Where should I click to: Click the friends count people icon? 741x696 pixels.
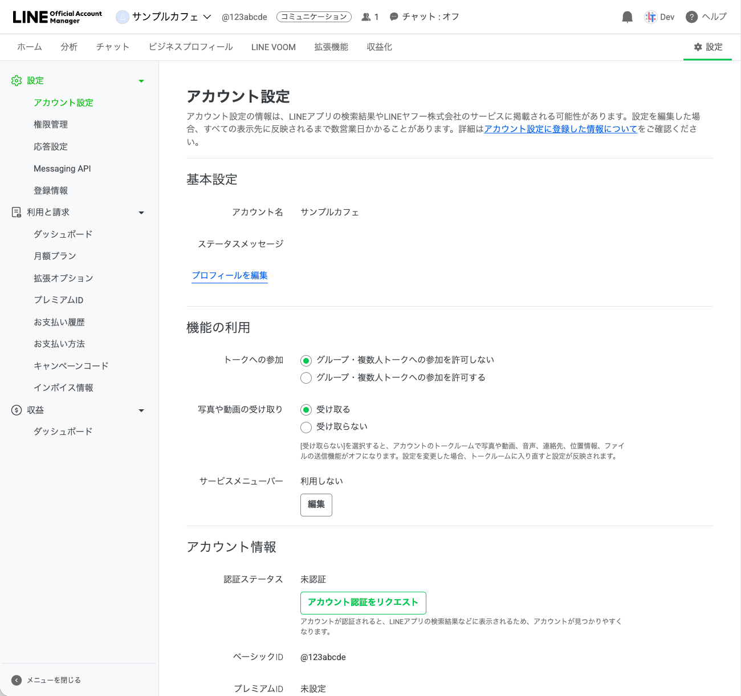[x=366, y=17]
